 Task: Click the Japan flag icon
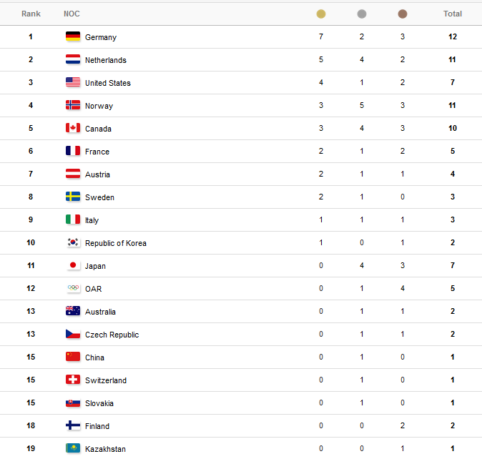73,265
